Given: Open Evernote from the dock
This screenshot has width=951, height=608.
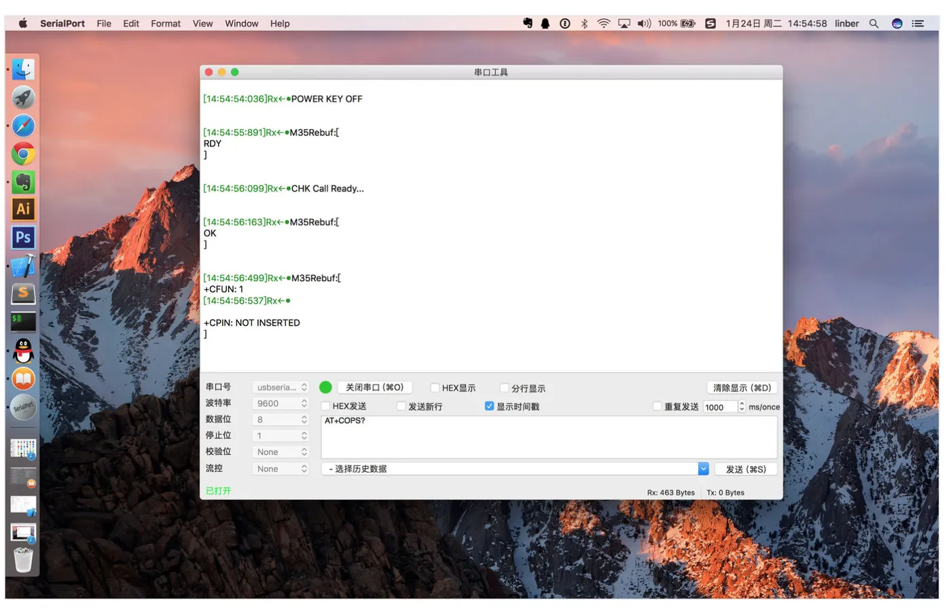Looking at the screenshot, I should [23, 182].
